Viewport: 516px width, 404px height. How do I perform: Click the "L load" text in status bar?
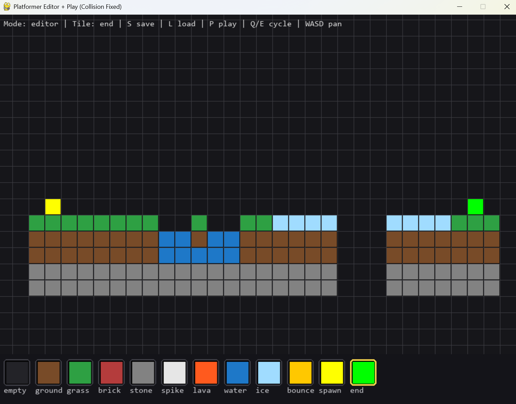pyautogui.click(x=182, y=24)
